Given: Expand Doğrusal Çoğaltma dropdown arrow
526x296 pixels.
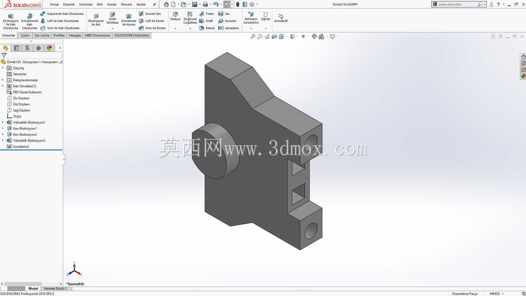Looking at the screenshot, I should (x=190, y=29).
